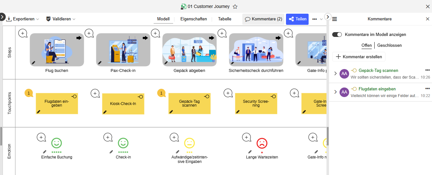
Task: Click the touchpoint symbol on Kiosk-Check-In note
Action: 141,96
